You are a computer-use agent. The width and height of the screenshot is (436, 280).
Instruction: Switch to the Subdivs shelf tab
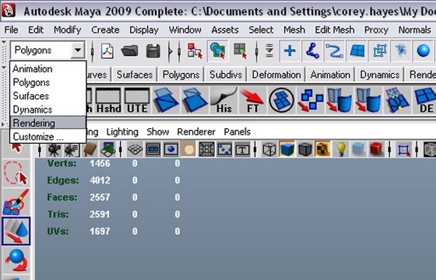226,75
